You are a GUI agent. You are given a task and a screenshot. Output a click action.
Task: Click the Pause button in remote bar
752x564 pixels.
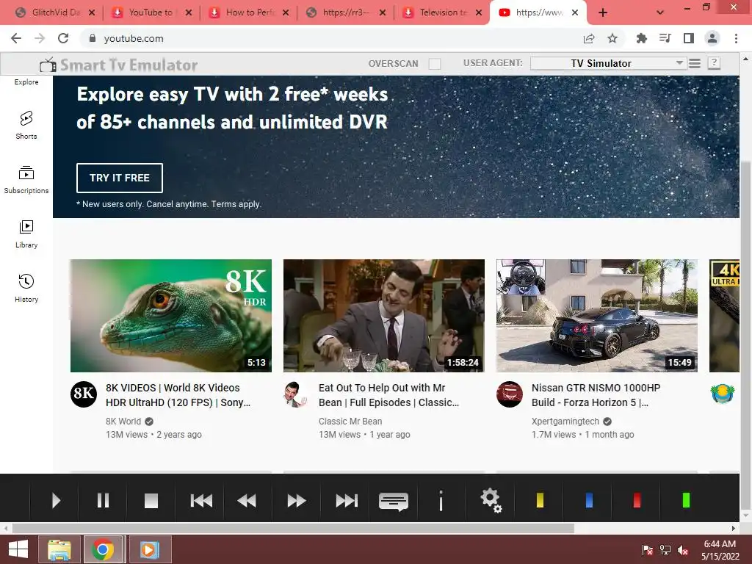point(103,500)
